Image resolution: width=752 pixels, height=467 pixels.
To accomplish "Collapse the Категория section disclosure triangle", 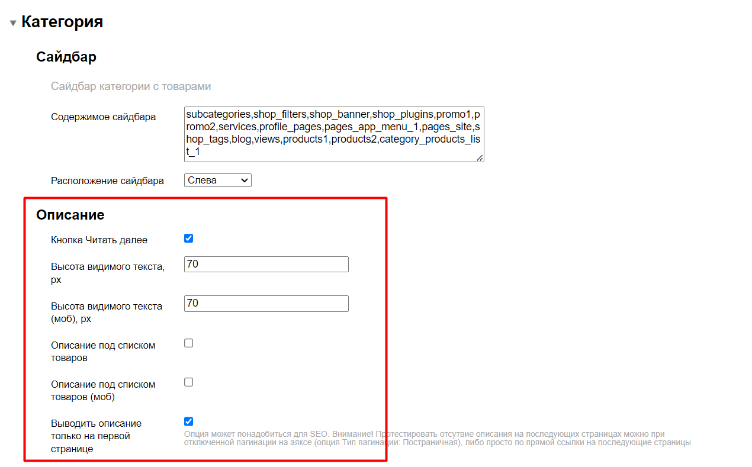I will pos(13,23).
